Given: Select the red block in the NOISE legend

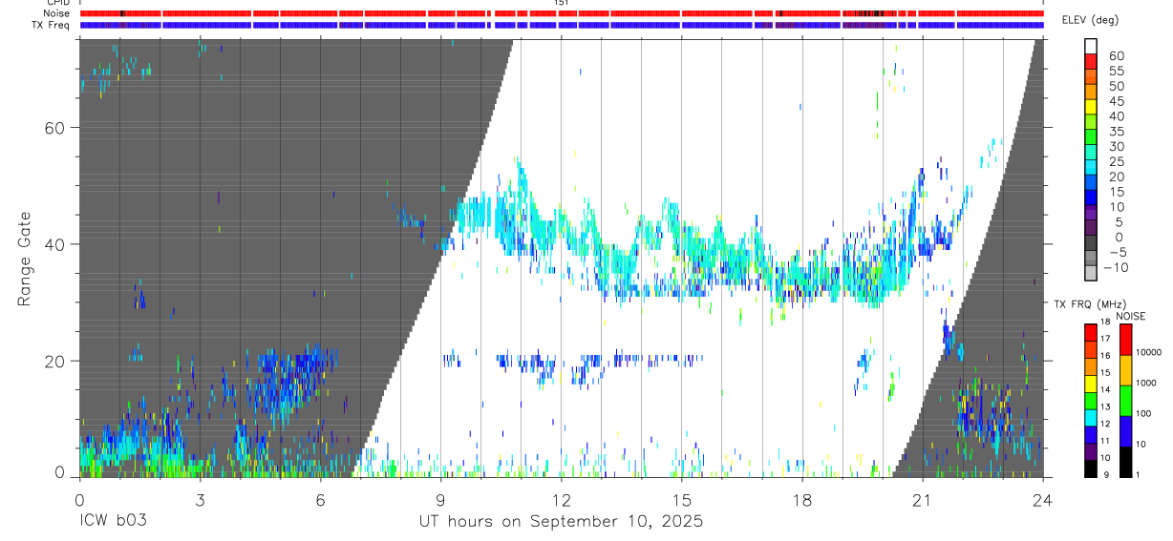Looking at the screenshot, I should pos(1124,340).
